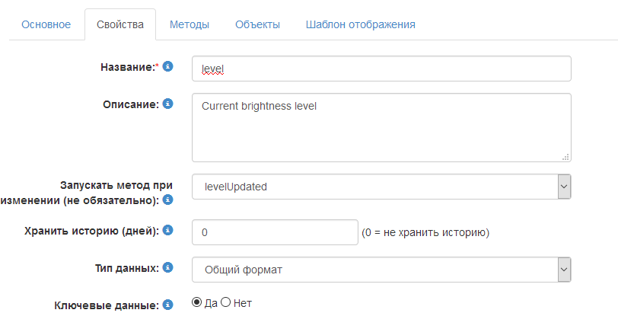The height and width of the screenshot is (313, 618).
Task: Open the levelUpdated method dropdown
Action: [381, 187]
